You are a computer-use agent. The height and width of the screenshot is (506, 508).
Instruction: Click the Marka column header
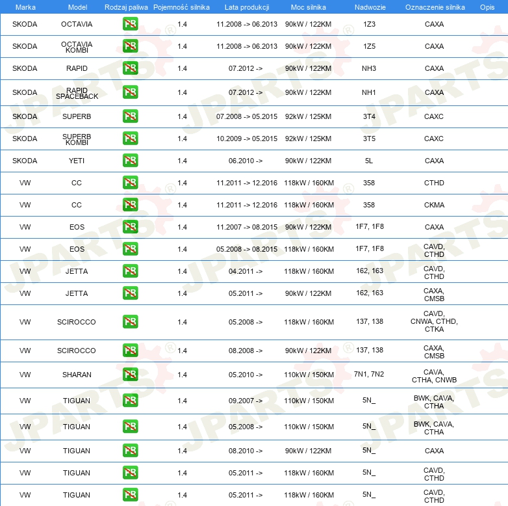click(x=25, y=7)
